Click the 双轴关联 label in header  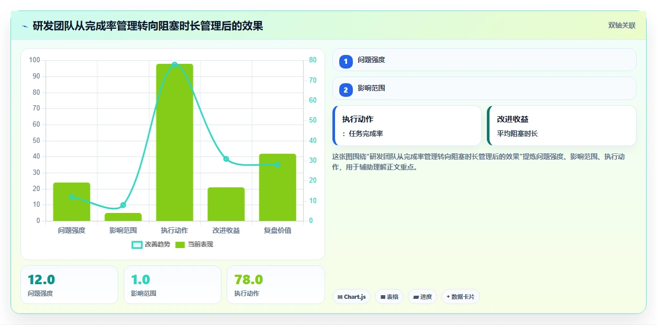click(622, 26)
